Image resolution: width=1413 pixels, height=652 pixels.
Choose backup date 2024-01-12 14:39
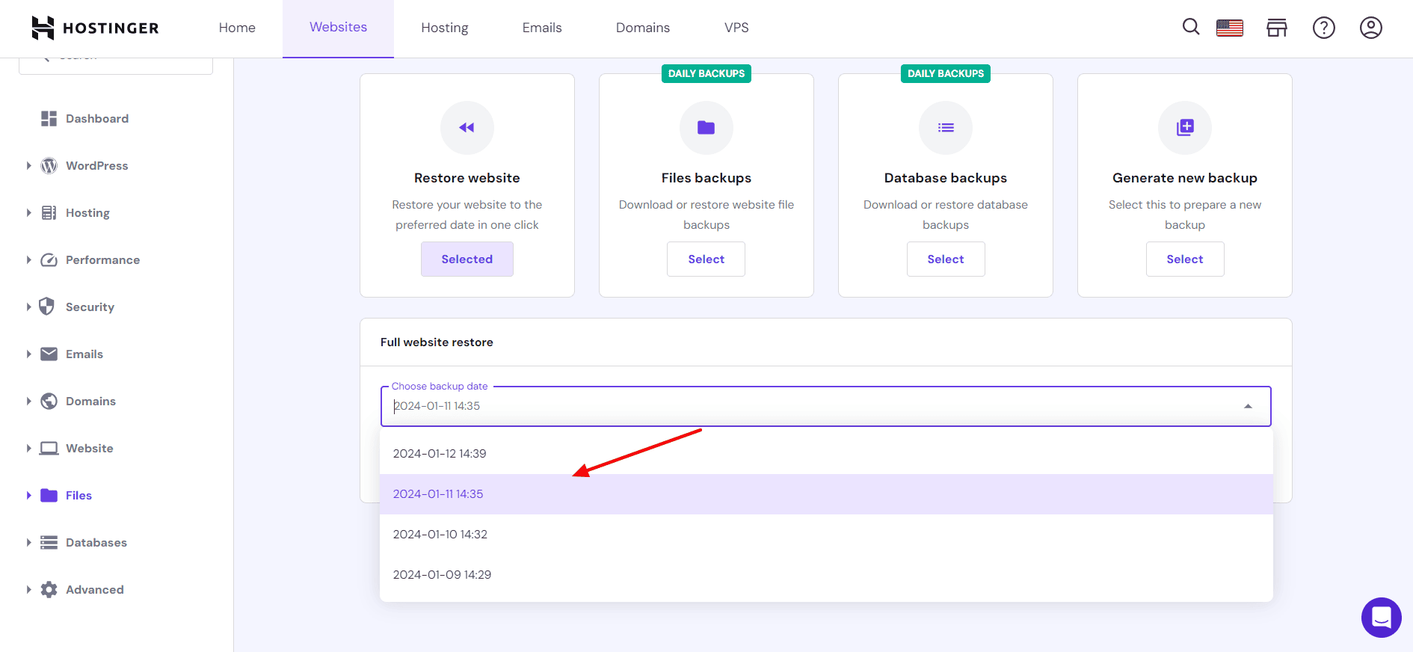[x=440, y=454]
